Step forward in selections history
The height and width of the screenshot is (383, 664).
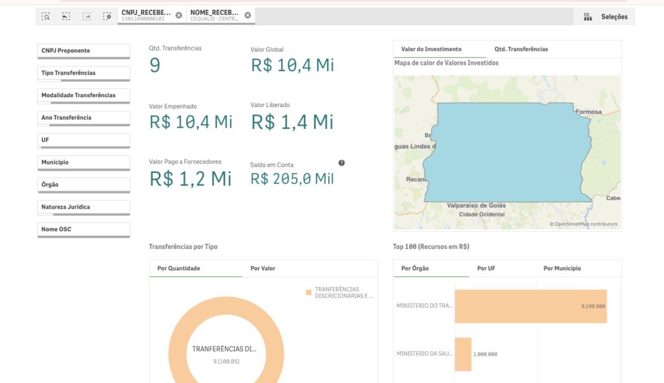(87, 16)
